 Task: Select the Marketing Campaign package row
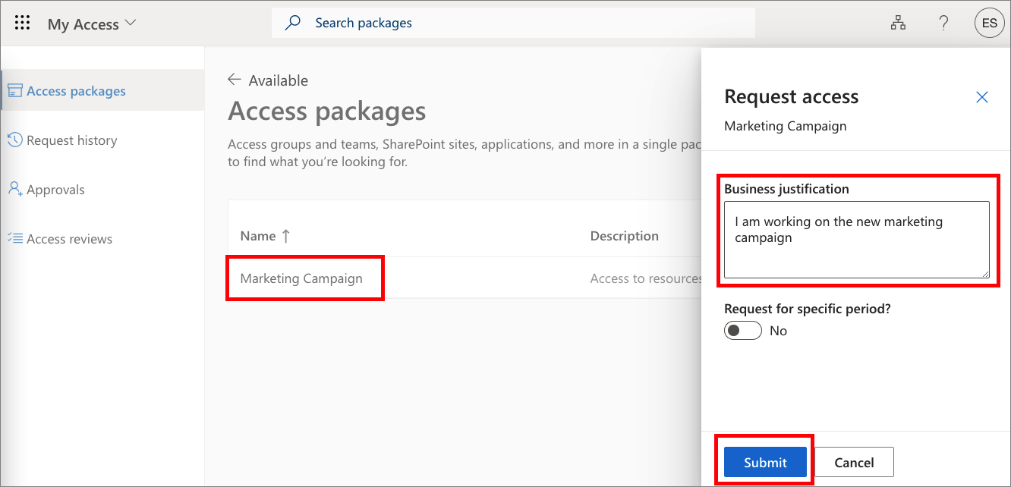[301, 278]
